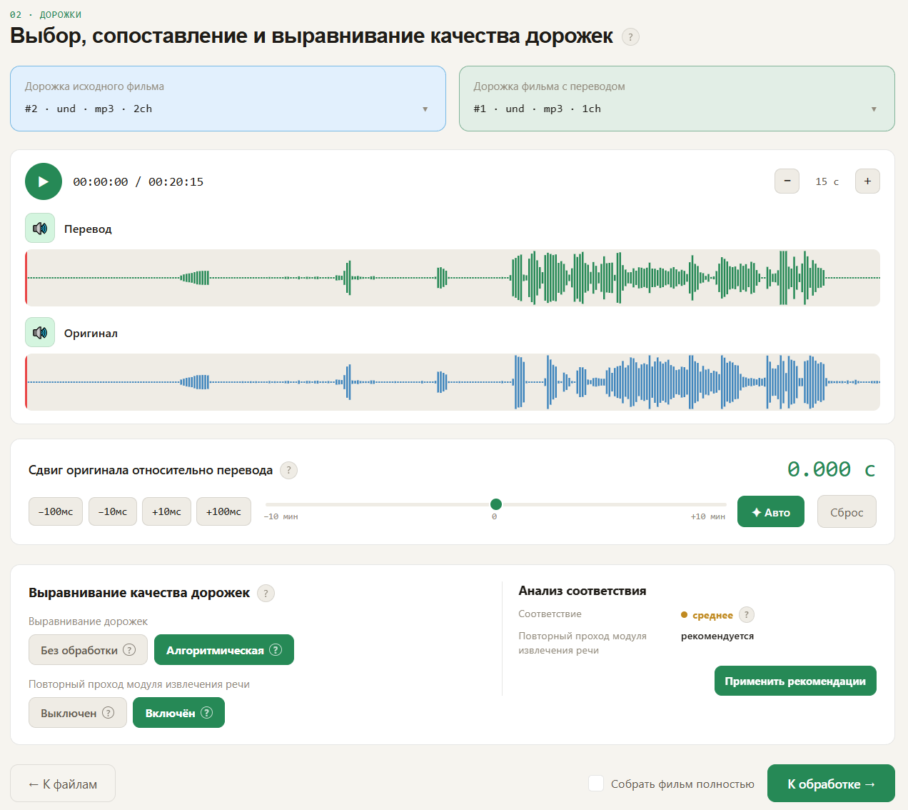Mute the Перевод track speaker icon

click(40, 229)
